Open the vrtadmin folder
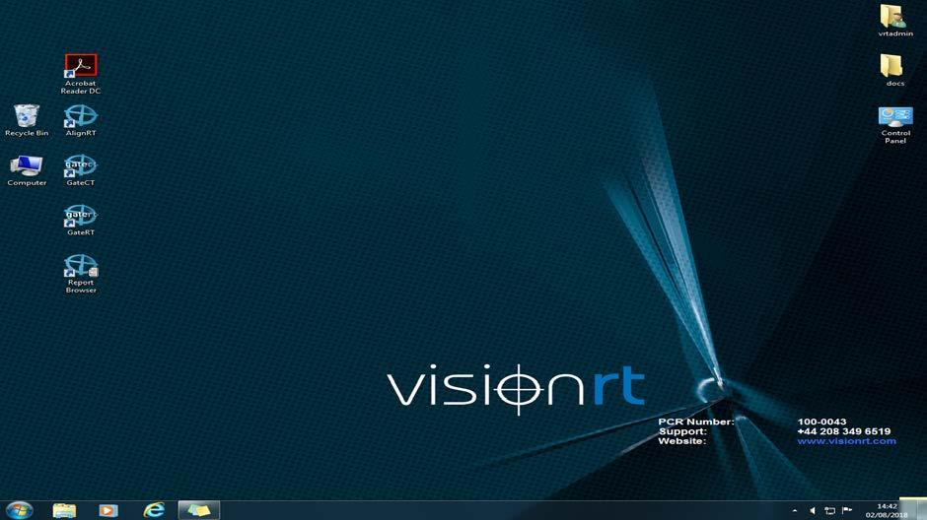This screenshot has height=520, width=927. tap(895, 21)
